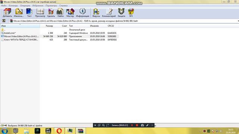Click CRC32 value 6A4E1831
239x134 pixels.
(x=112, y=33)
